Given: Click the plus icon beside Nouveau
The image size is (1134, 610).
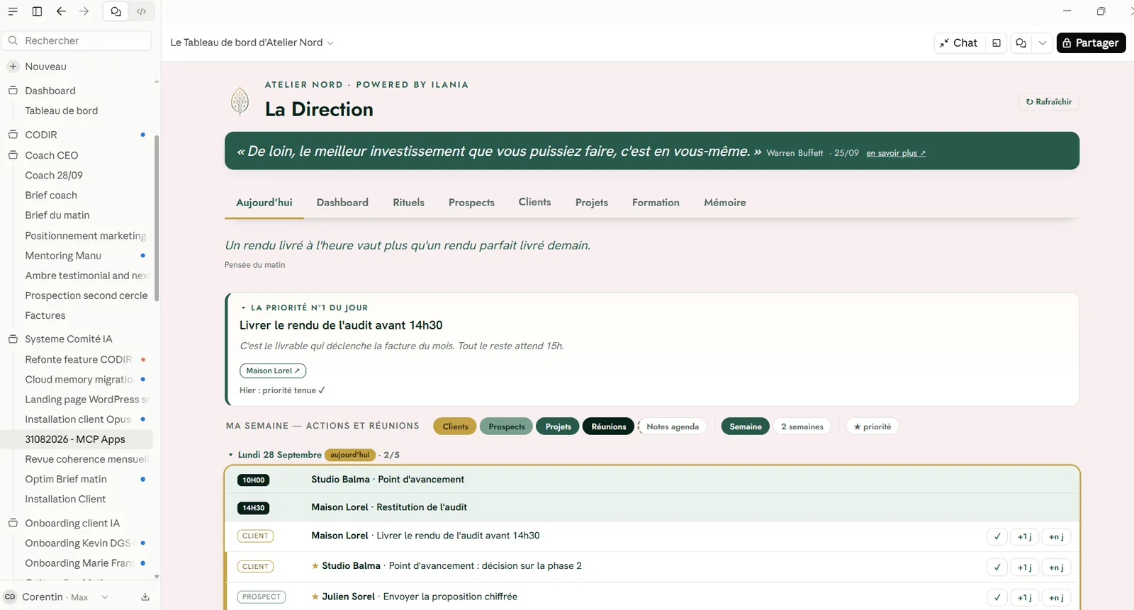Looking at the screenshot, I should coord(13,67).
